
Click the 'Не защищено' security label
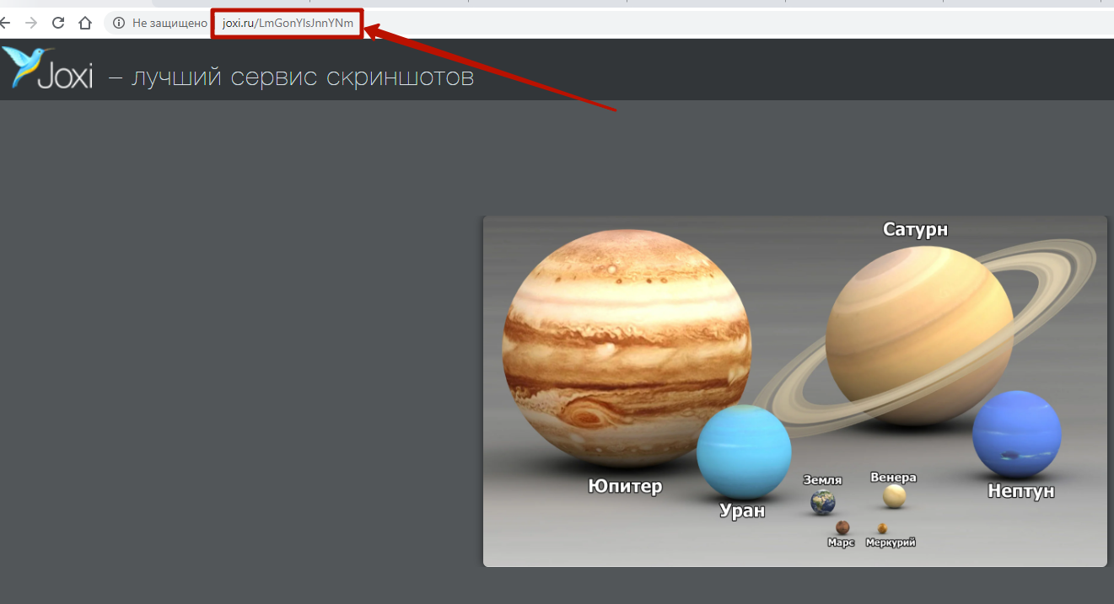[x=170, y=23]
